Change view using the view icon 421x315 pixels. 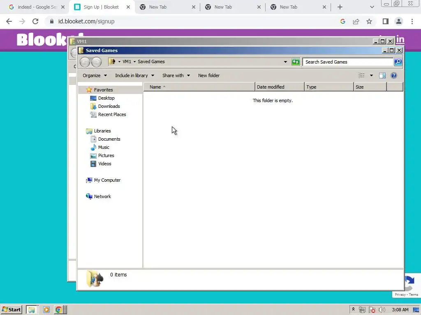coord(361,75)
